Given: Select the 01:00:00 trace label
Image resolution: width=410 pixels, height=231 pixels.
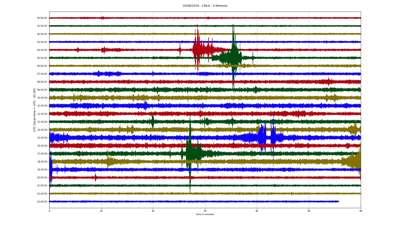Looking at the screenshot, I should click(42, 26).
